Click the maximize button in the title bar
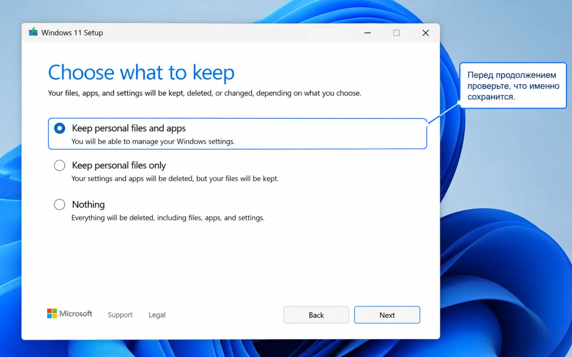This screenshot has height=357, width=572. [x=396, y=33]
